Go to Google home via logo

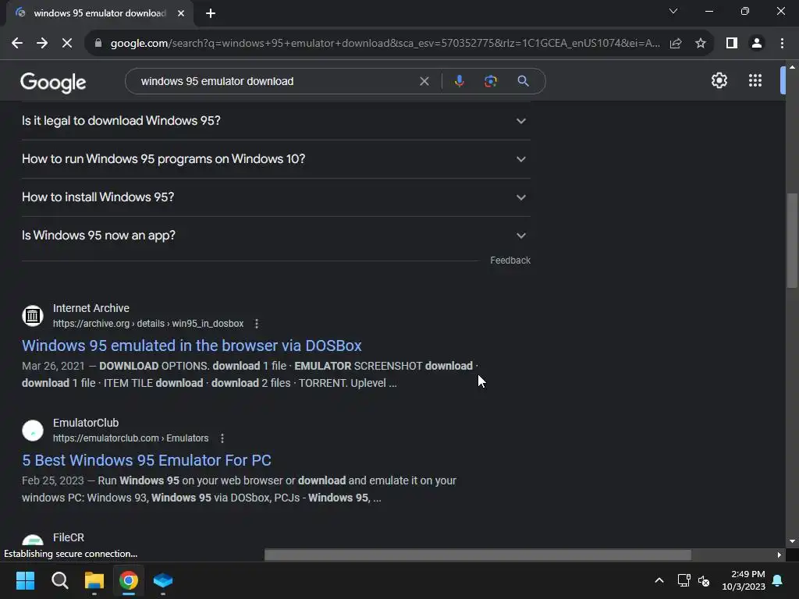(x=54, y=82)
